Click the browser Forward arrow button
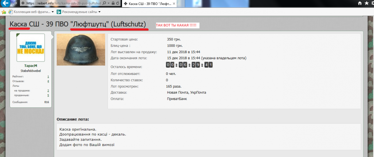This screenshot has height=157, width=374. coord(14,3)
